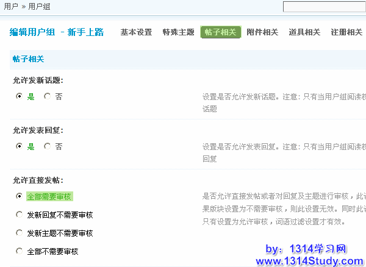Select 是 for 允许发新话题
This screenshot has width=366, height=267.
pyautogui.click(x=19, y=96)
